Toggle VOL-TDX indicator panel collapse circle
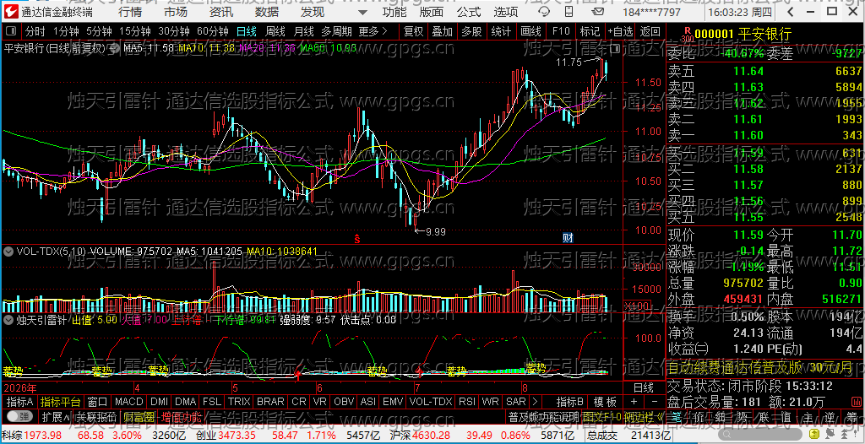Image resolution: width=865 pixels, height=444 pixels. click(x=8, y=251)
